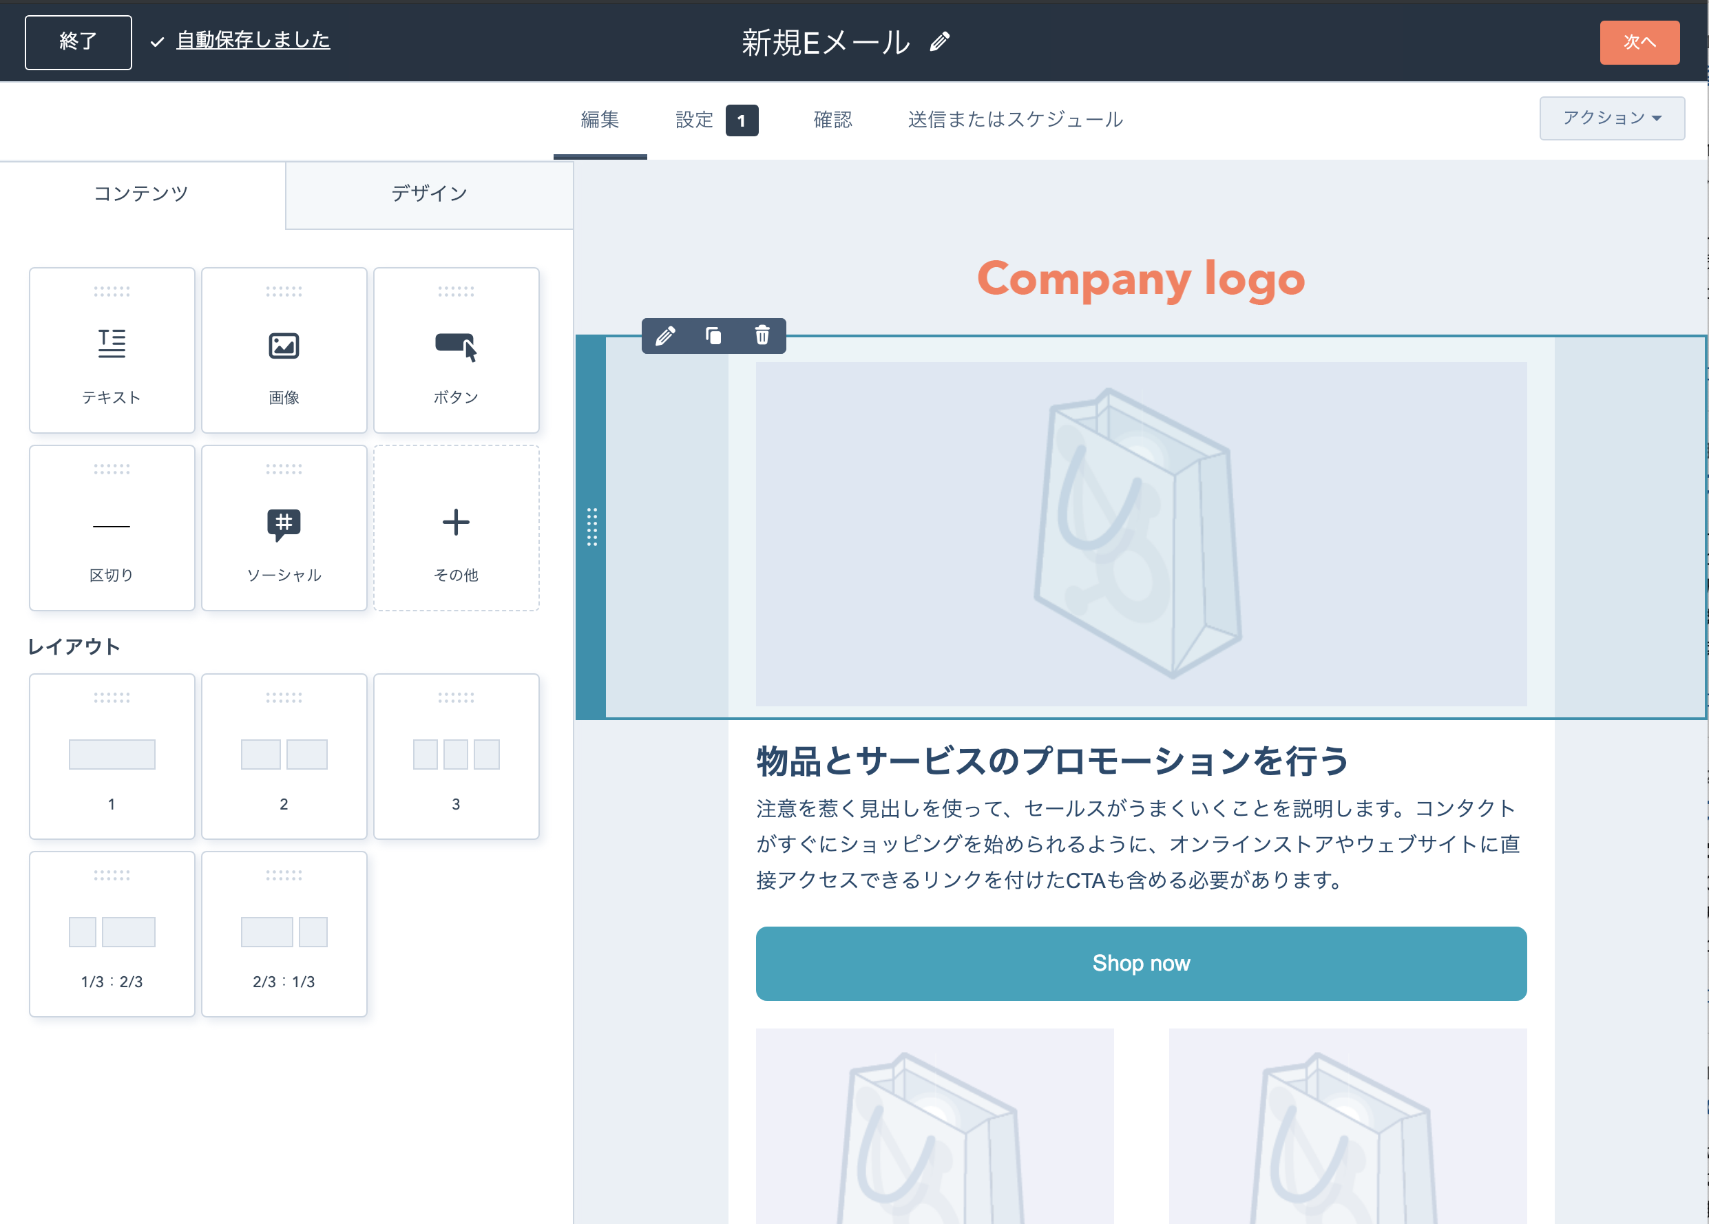Switch to the デザイン tab
Image resolution: width=1709 pixels, height=1224 pixels.
[429, 194]
